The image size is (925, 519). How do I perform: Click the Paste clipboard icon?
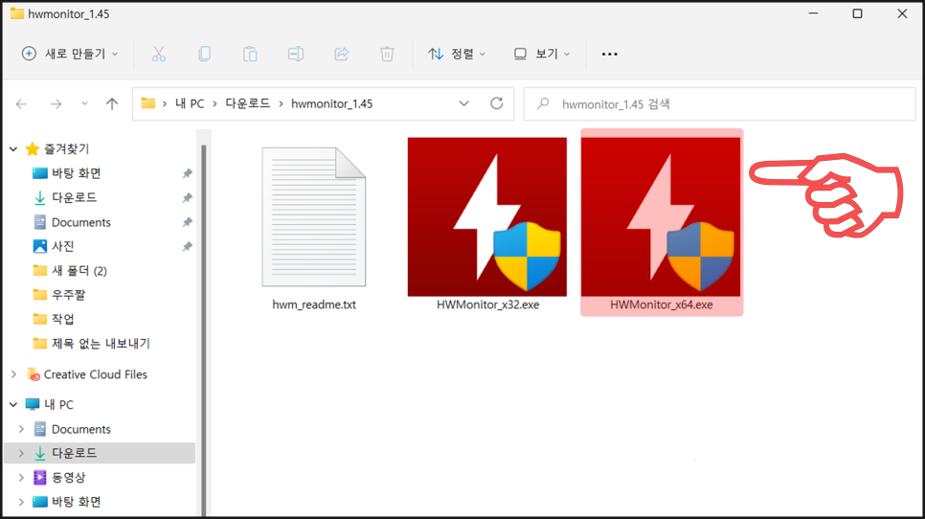(x=250, y=54)
